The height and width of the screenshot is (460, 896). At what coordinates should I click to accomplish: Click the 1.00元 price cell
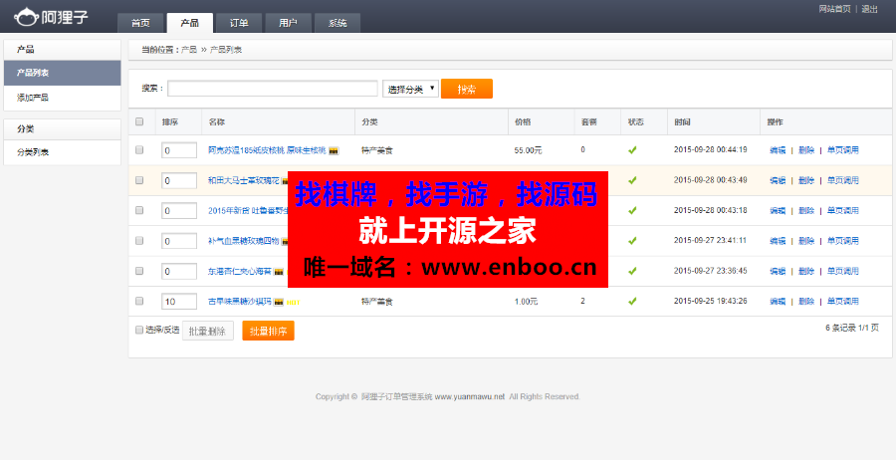[527, 302]
